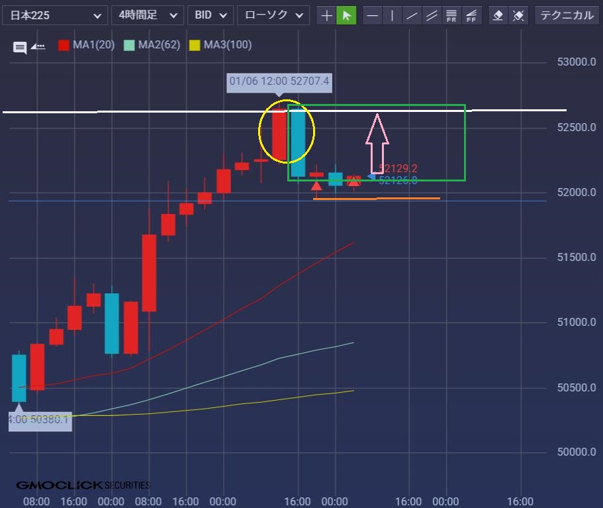Click the 01/06 12:00 high price label
This screenshot has height=508, width=603.
click(279, 82)
